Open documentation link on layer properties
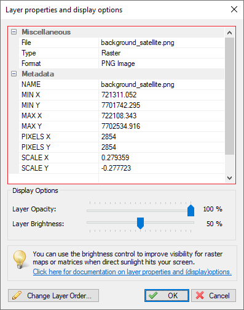This screenshot has height=310, width=244. [x=132, y=272]
